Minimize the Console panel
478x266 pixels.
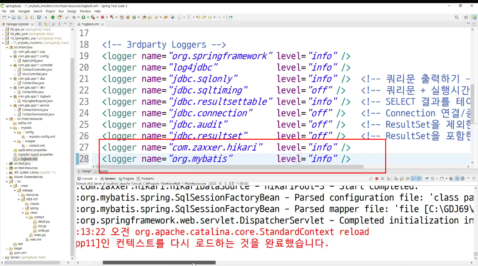pos(468,178)
